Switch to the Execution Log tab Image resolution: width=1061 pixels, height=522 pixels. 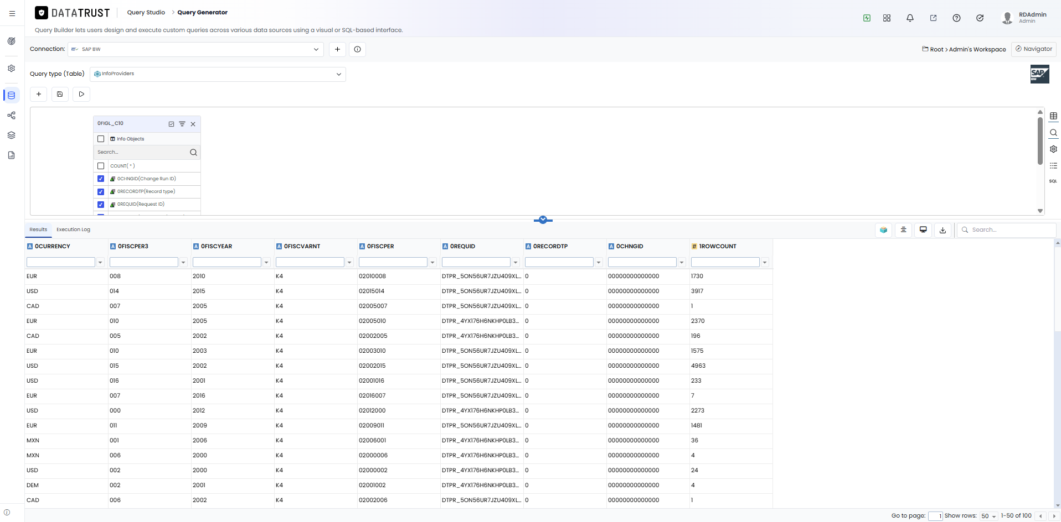[x=73, y=229]
